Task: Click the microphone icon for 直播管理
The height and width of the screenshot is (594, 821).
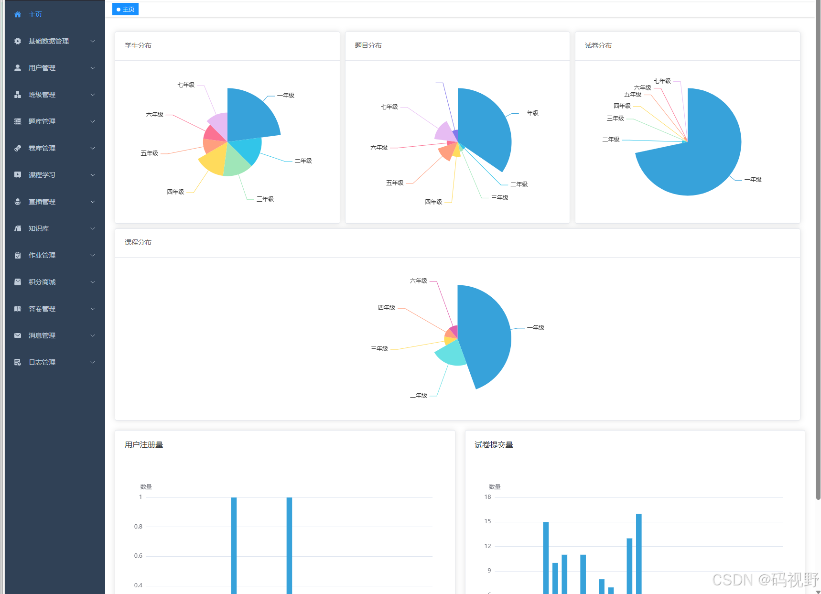Action: 18,202
